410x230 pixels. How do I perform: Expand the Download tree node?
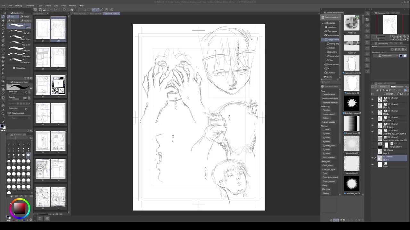[x=324, y=73]
